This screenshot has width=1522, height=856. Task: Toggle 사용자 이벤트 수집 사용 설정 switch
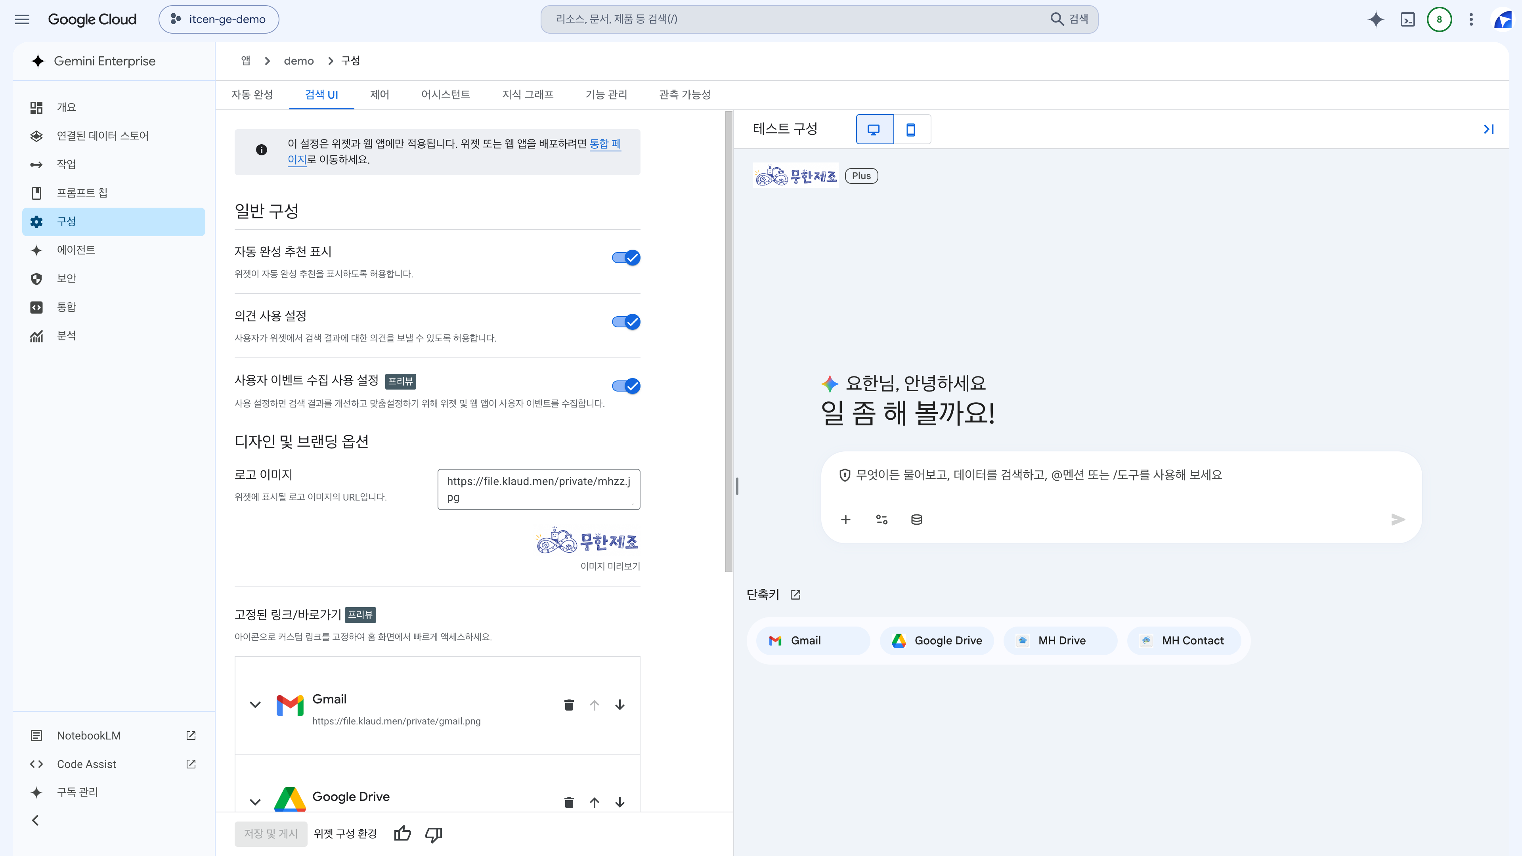click(x=626, y=386)
